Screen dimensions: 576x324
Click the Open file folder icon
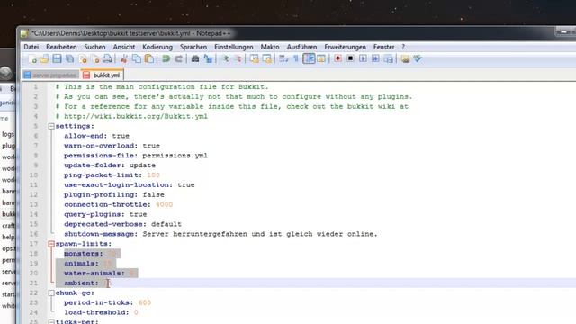[x=44, y=58]
